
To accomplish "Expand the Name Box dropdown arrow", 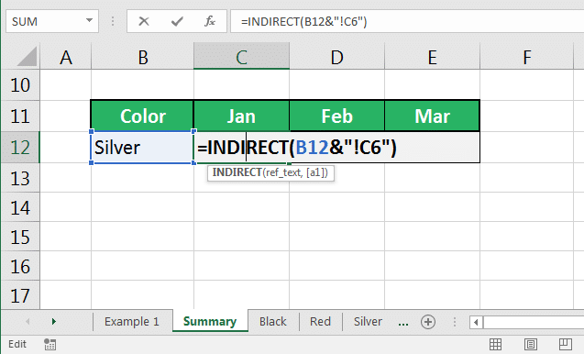I will point(90,21).
